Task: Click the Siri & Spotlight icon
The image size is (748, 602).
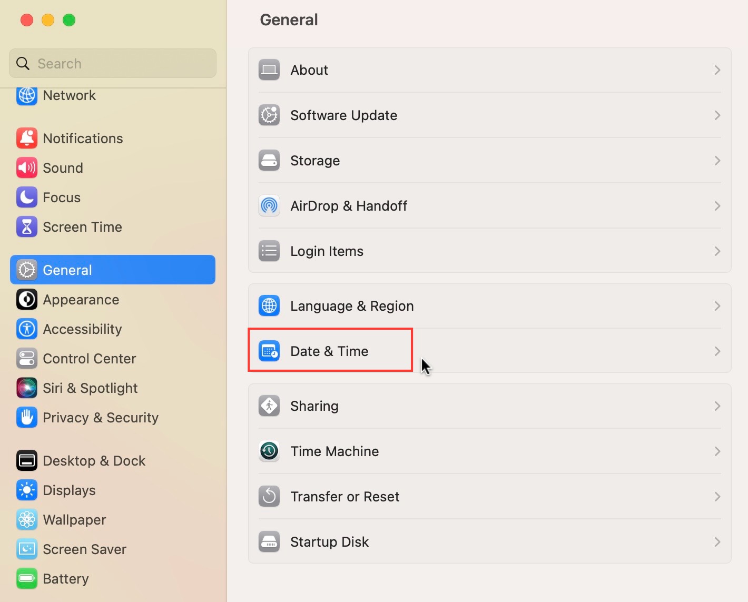Action: click(27, 388)
